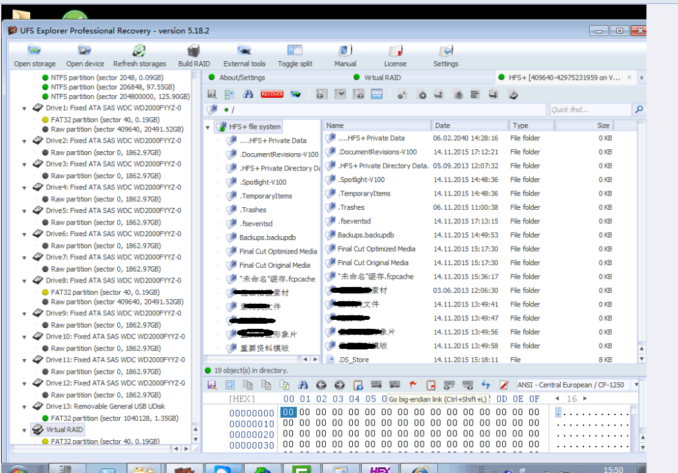
Task: Click the dashed select-all icon in hex toolbar
Action: [230, 385]
